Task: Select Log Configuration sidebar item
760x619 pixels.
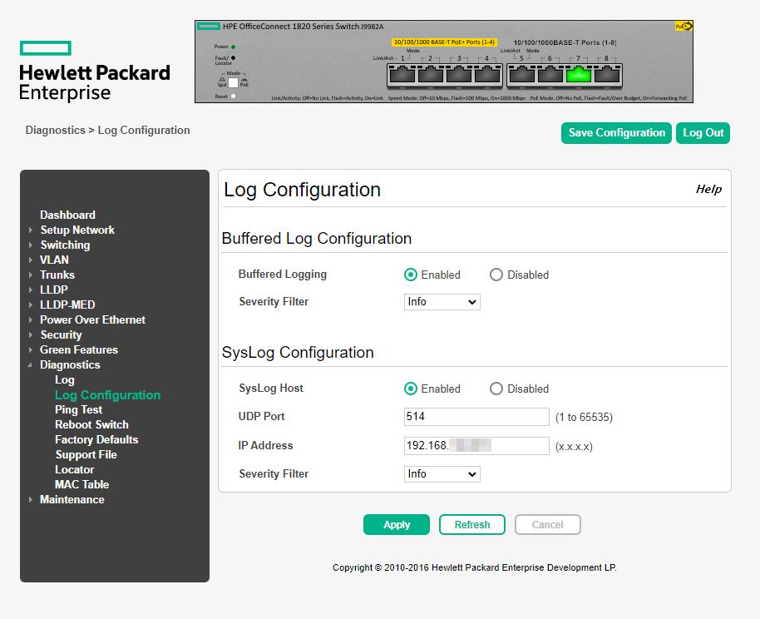Action: (107, 395)
